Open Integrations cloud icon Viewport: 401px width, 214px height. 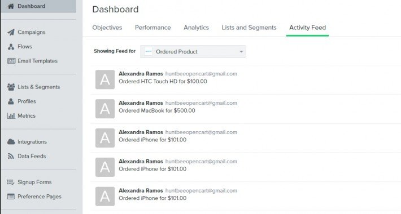click(x=11, y=141)
